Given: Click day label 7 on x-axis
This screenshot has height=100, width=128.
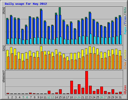Looking at the screenshot, I should [31, 97].
